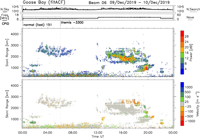Viewport: 200px width, 138px height.
Task: Click the 16:00 time tick label
Action: [123, 133]
